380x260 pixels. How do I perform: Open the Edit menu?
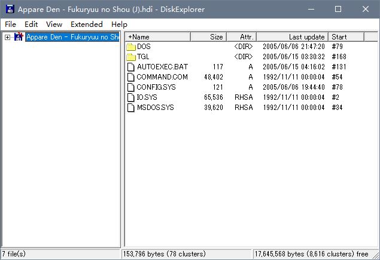[x=31, y=25]
